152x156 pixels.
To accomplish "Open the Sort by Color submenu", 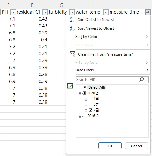I will tap(108, 37).
